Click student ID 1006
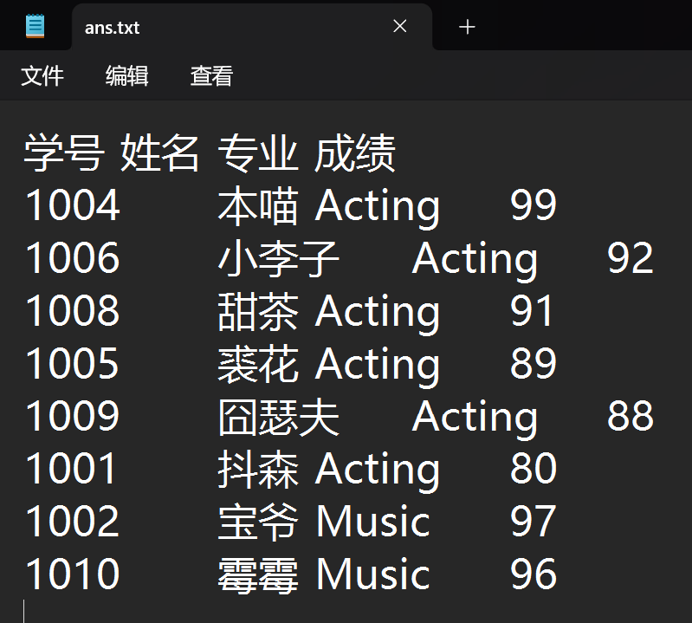This screenshot has width=692, height=623. tap(73, 257)
